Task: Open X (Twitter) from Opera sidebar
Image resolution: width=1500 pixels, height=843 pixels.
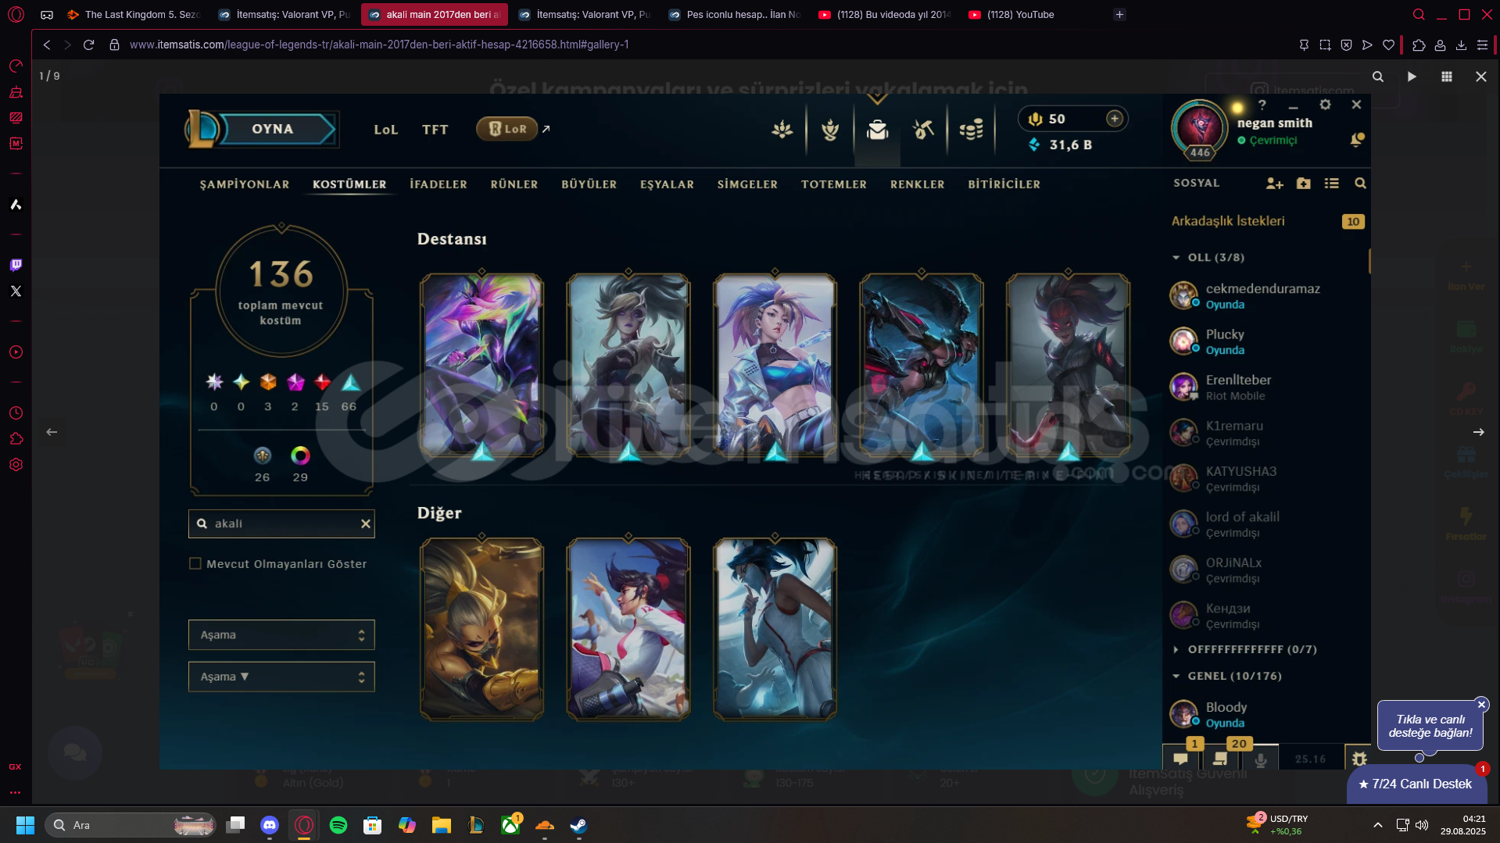Action: [16, 291]
